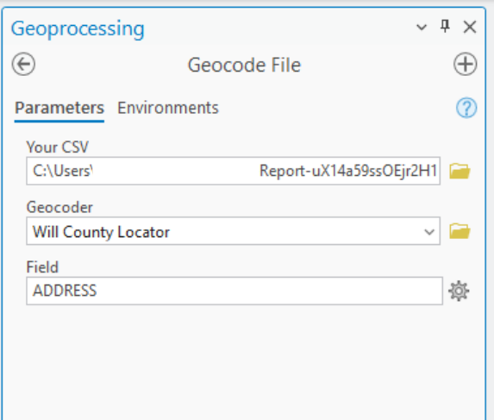Select the Will County Locator combo box
The height and width of the screenshot is (420, 494).
[x=233, y=231]
